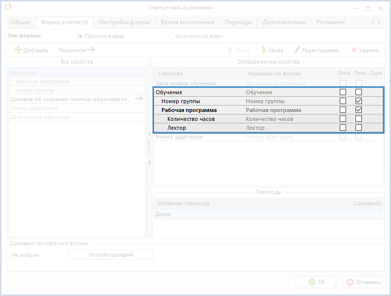Click the Редактировать pencil icon
Screen dimensions: 391x296
point(297,50)
